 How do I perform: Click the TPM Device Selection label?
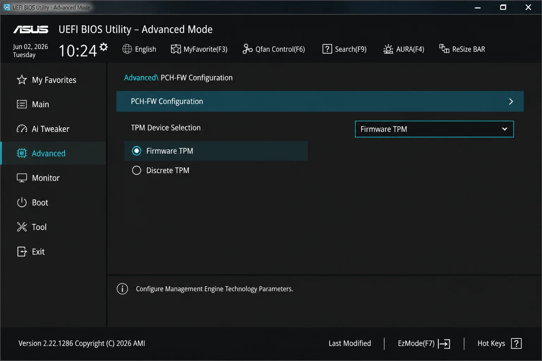165,128
